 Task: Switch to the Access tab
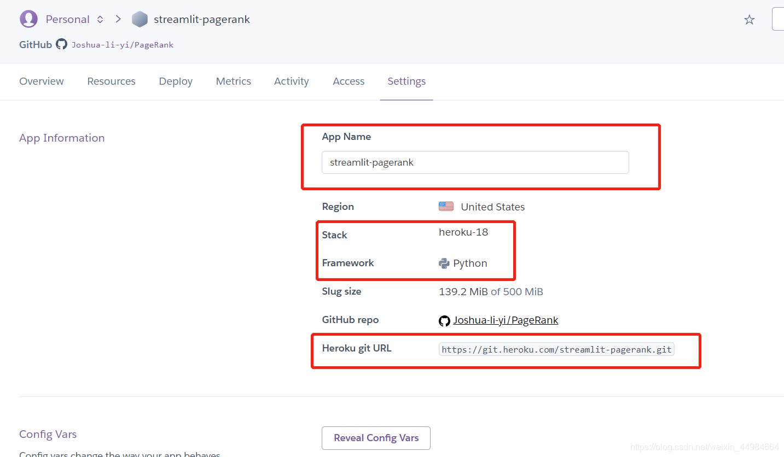tap(349, 81)
